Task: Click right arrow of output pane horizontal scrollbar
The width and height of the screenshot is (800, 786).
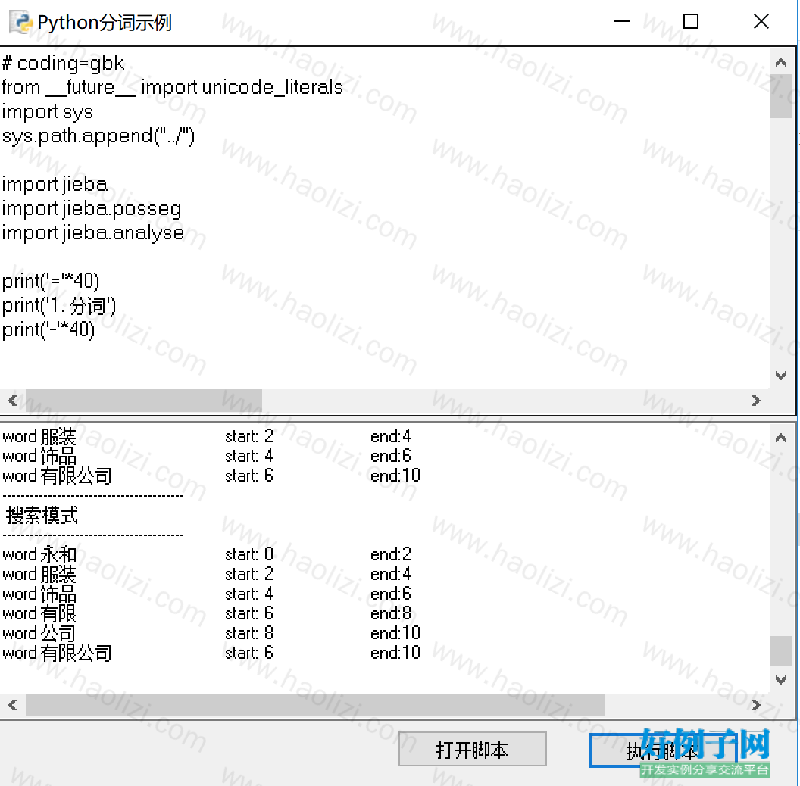Action: click(x=755, y=705)
